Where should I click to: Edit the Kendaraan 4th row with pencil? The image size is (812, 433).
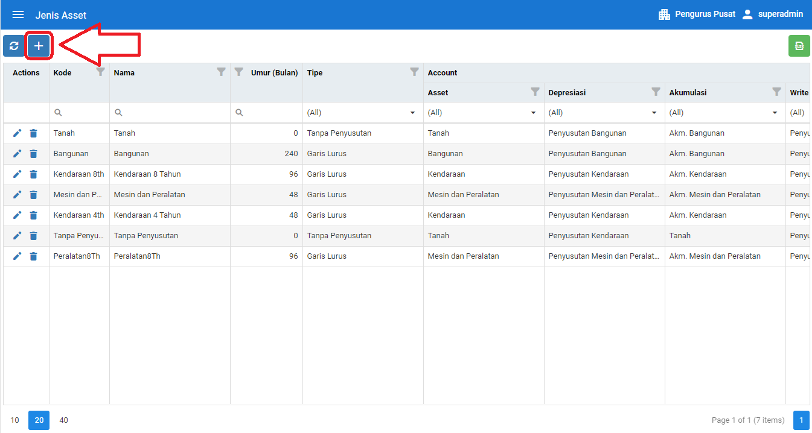coord(17,215)
